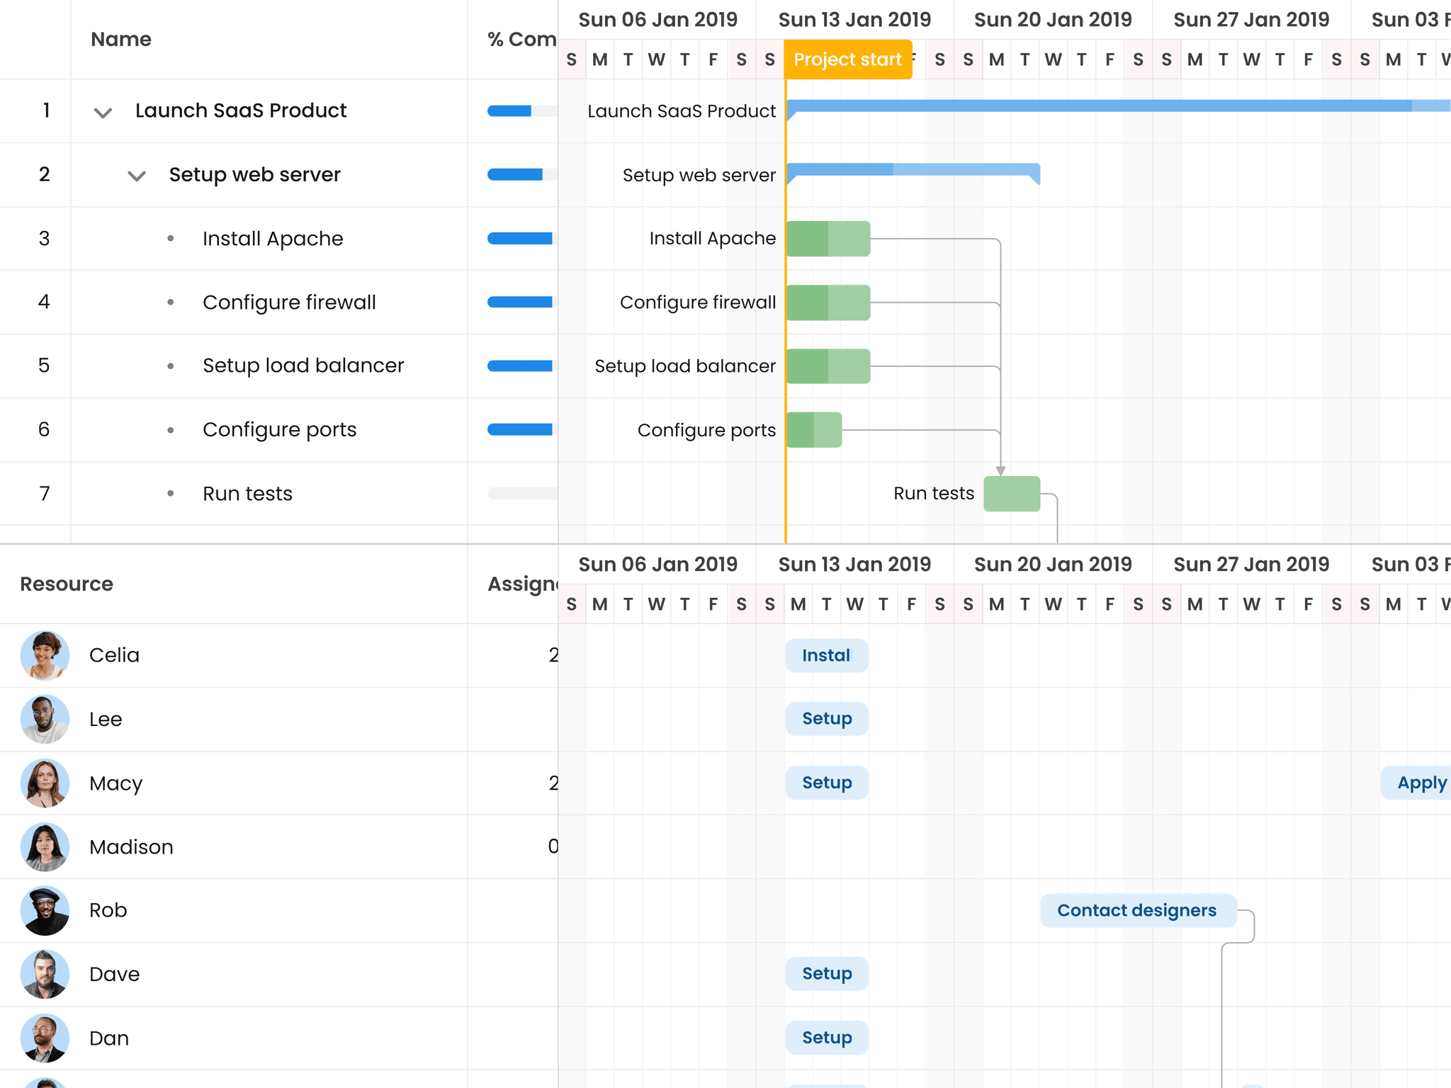Click Dan's profile picture
Viewport: 1451px width, 1088px height.
pos(44,1038)
